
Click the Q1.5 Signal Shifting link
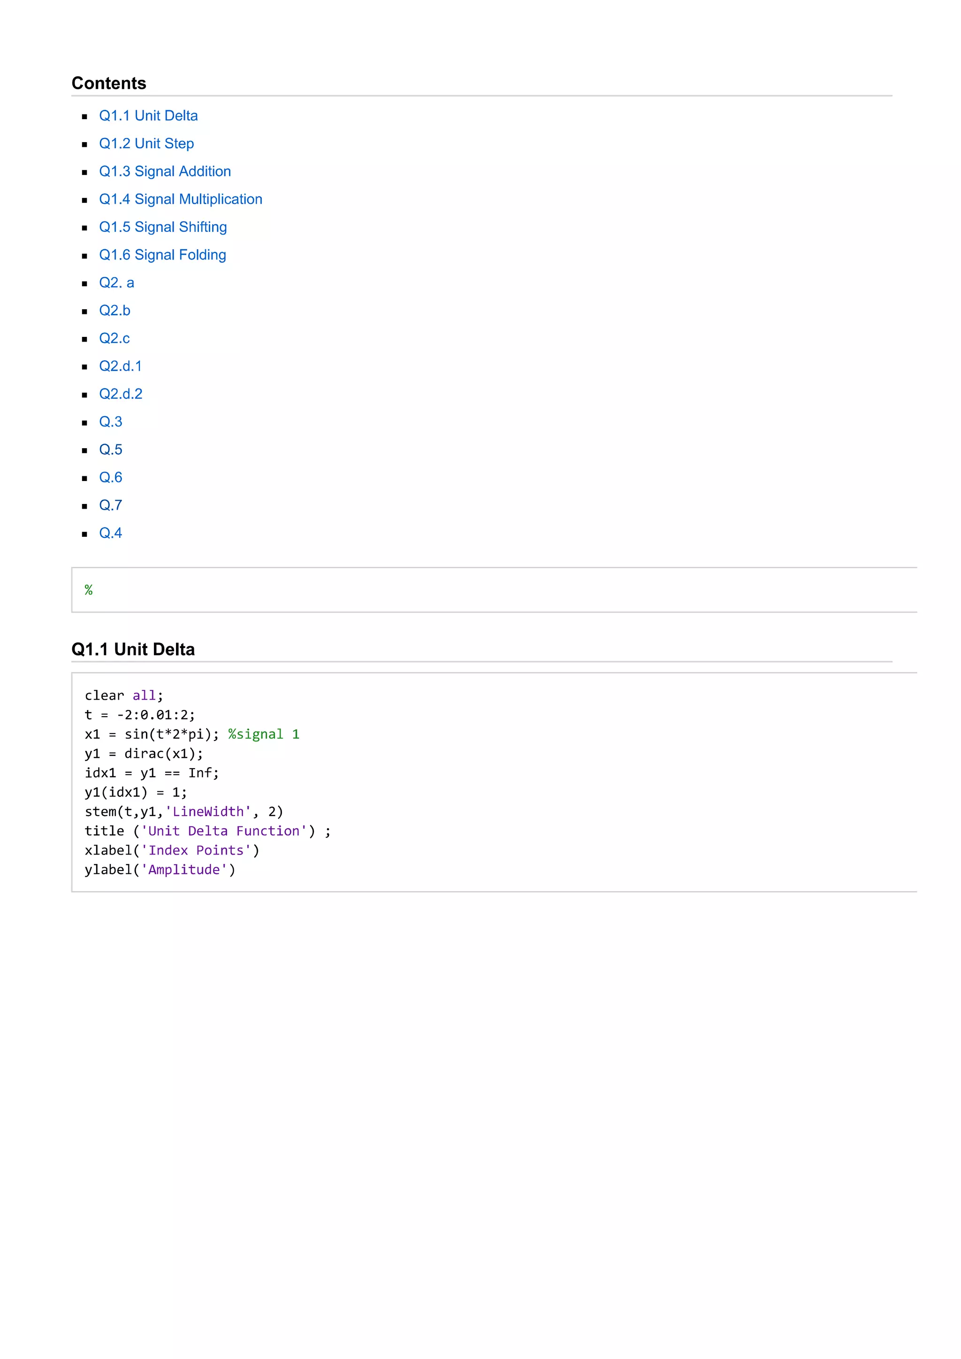pos(163,227)
